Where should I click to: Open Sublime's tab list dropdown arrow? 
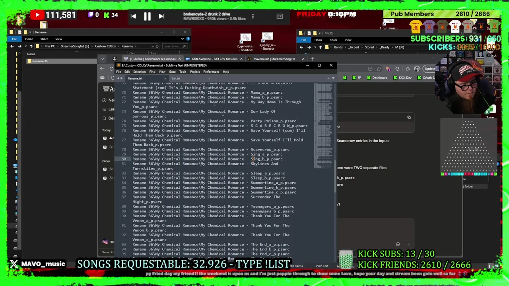click(x=333, y=78)
